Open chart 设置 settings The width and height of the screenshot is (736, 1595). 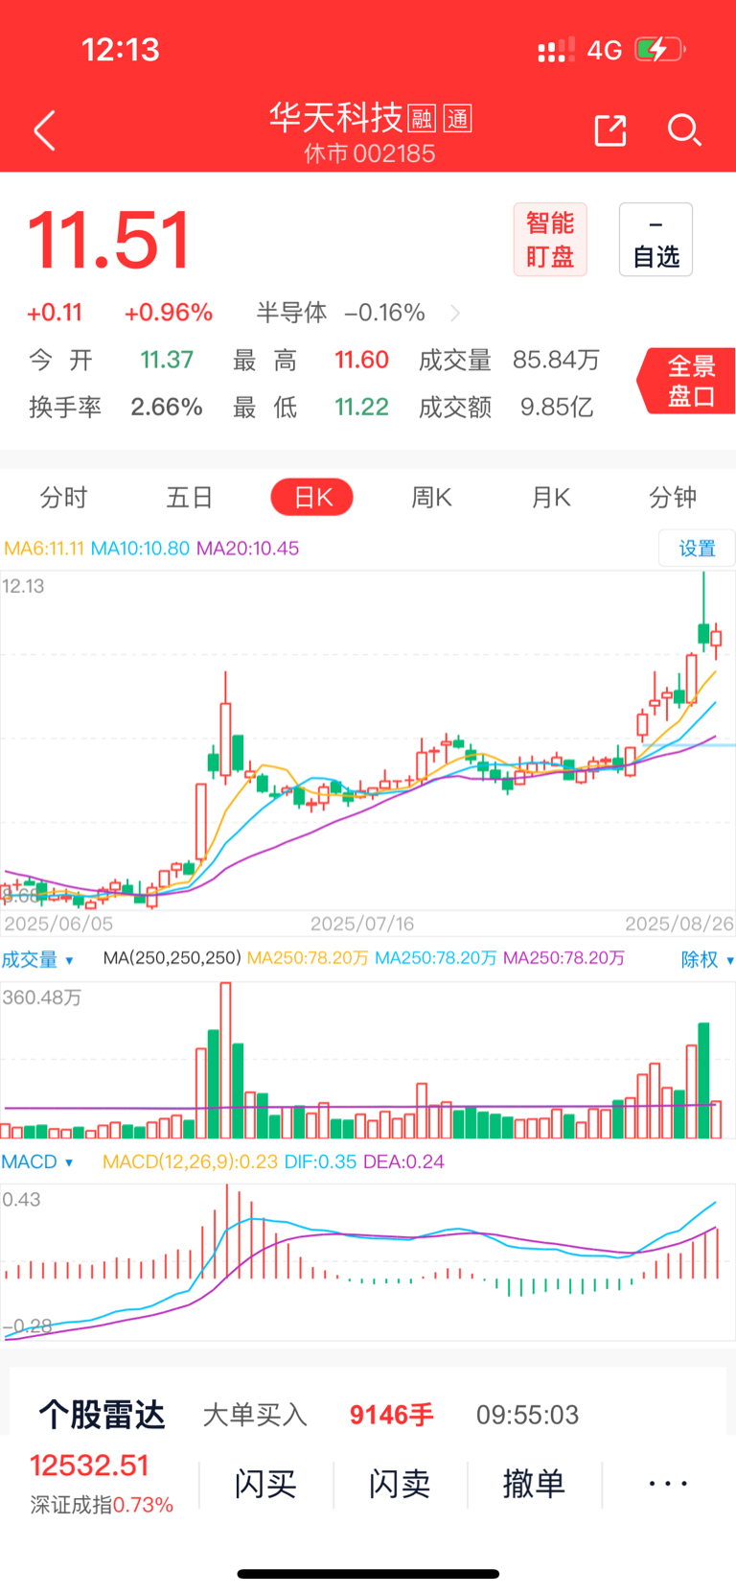tap(697, 549)
